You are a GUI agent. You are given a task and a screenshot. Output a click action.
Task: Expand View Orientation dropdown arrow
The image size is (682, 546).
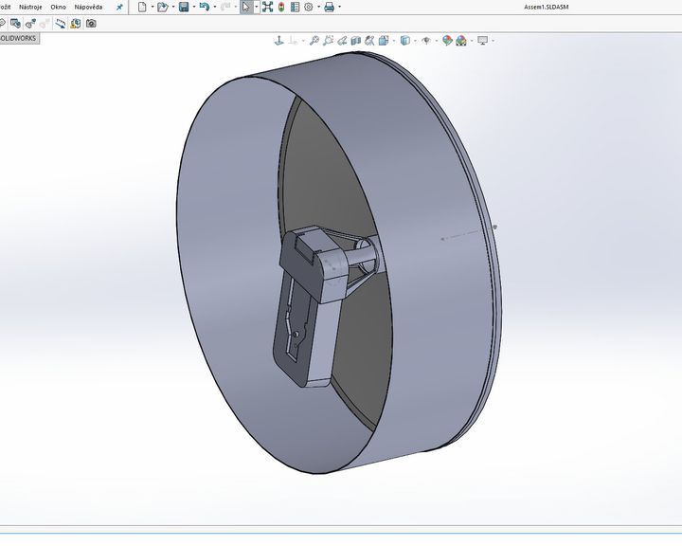(394, 41)
